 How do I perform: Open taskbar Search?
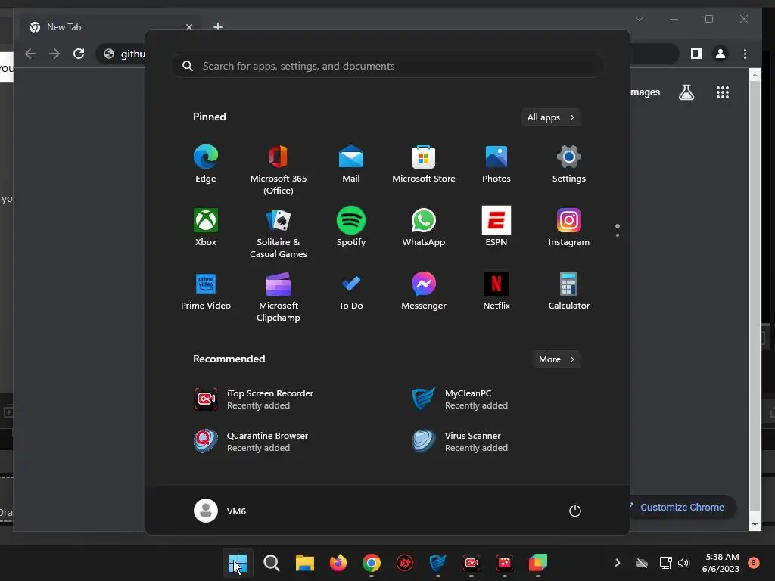(x=272, y=563)
